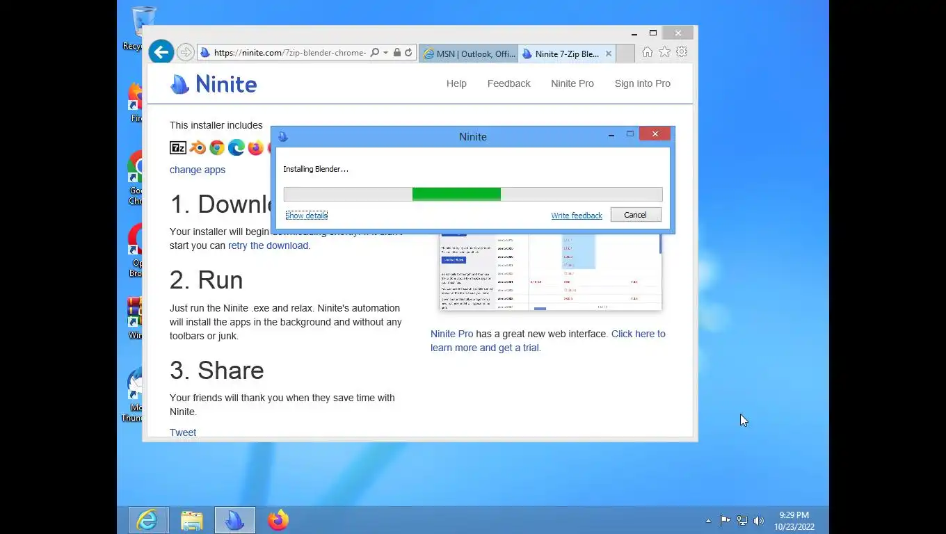
Task: Open the Recycle Bin desktop icon
Action: tap(142, 28)
